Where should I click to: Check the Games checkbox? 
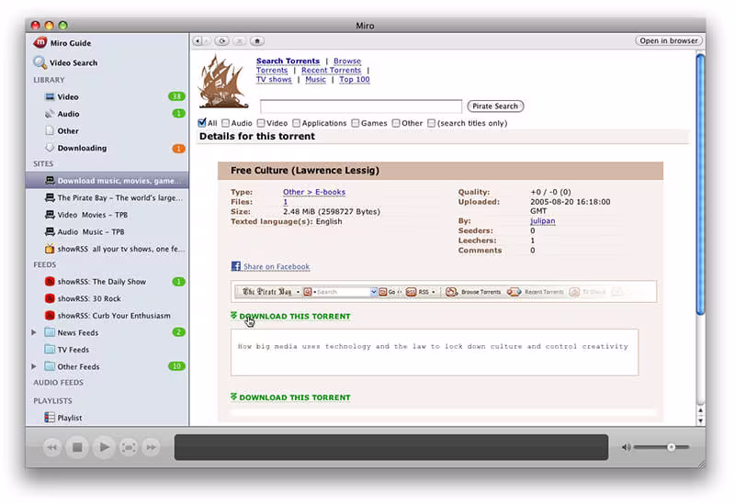coord(356,123)
